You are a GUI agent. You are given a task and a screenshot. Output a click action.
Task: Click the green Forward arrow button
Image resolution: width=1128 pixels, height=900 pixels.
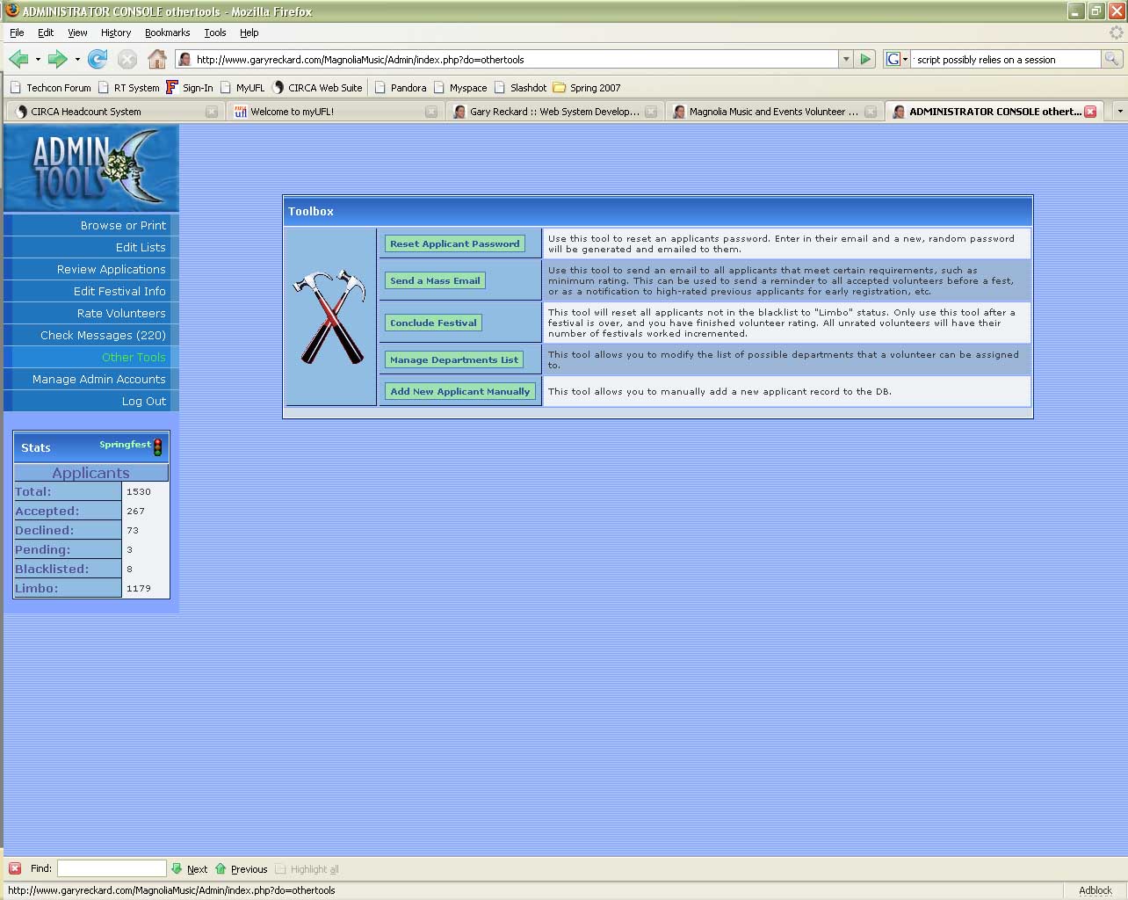[57, 59]
